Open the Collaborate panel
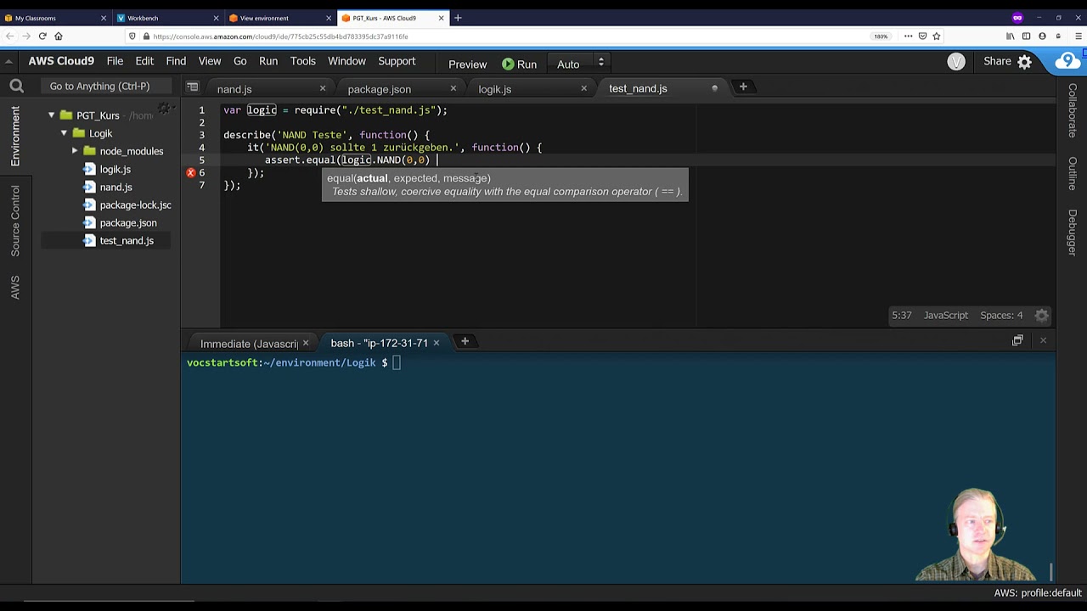The width and height of the screenshot is (1087, 611). tap(1073, 110)
